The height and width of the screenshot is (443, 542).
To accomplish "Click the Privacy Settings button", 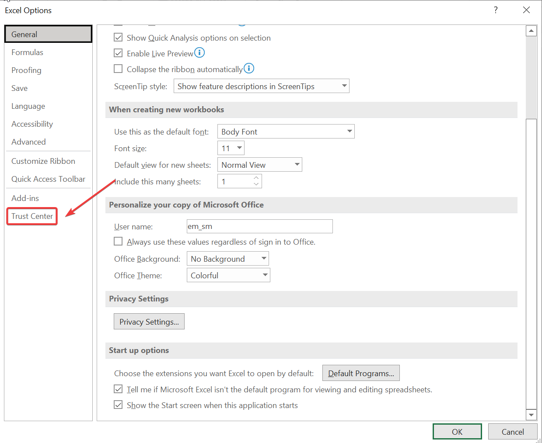I will [149, 322].
